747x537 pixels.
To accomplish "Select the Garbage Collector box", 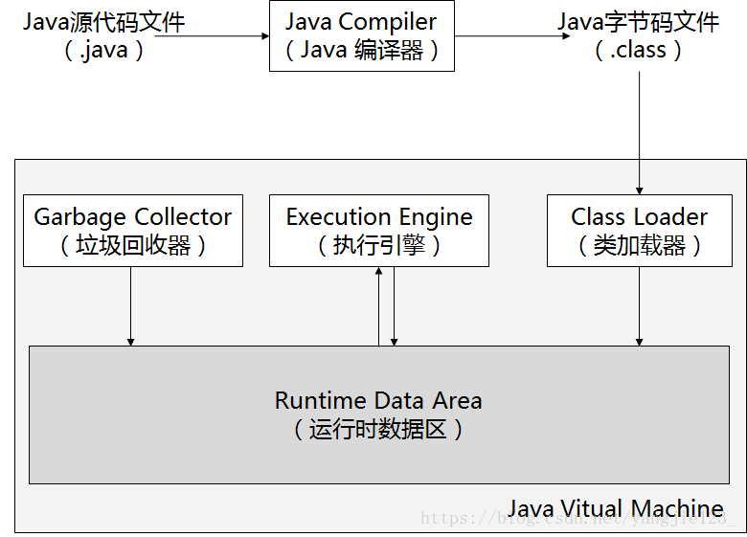I will coord(133,231).
